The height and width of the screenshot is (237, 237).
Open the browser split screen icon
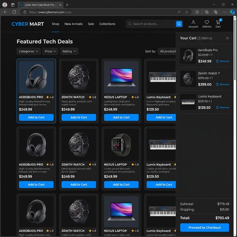pos(197,12)
